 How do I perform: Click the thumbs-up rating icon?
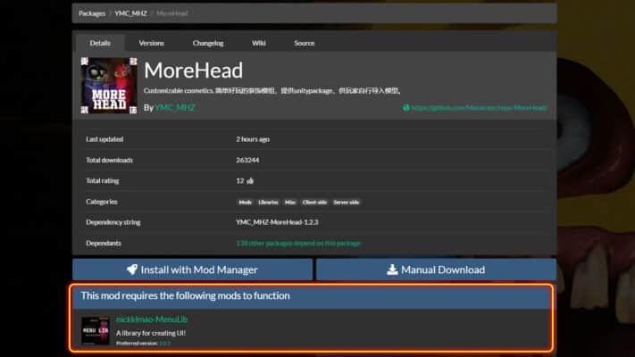tap(250, 181)
